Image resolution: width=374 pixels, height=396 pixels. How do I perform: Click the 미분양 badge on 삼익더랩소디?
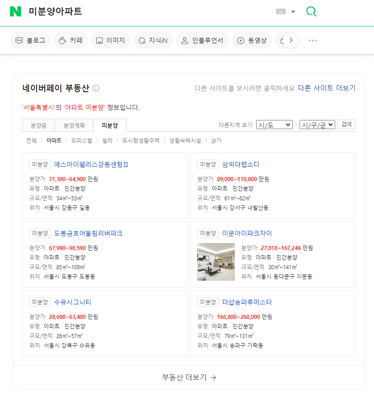208,164
